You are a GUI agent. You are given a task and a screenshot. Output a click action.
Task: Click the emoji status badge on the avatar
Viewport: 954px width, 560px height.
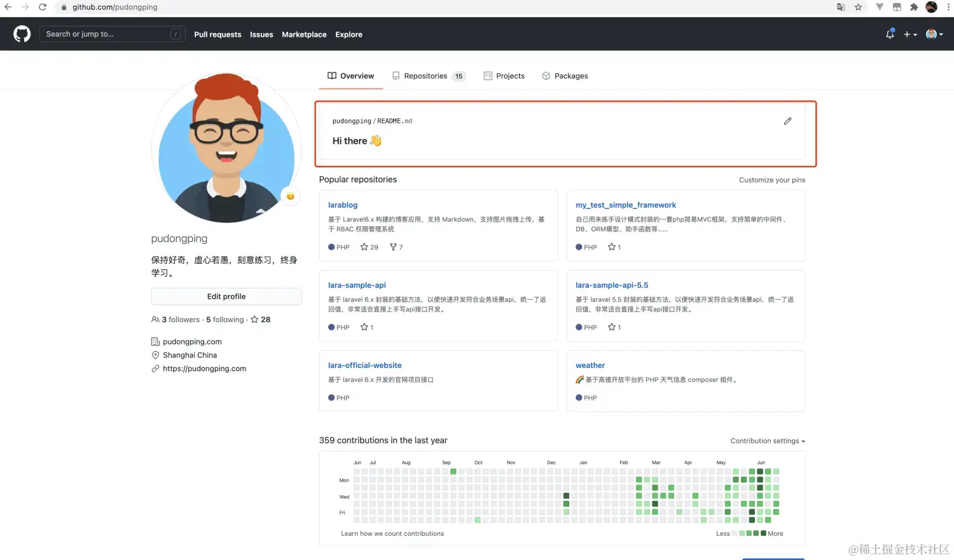pyautogui.click(x=291, y=196)
